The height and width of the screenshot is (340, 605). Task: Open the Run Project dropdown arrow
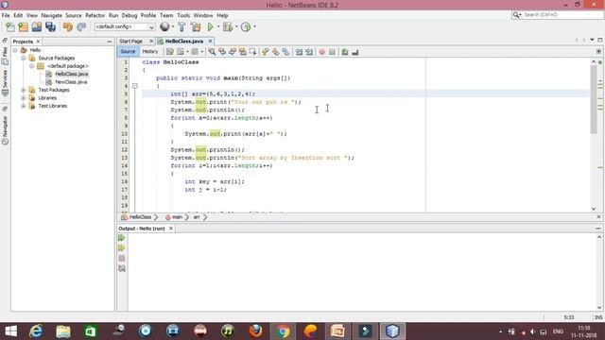click(x=218, y=27)
